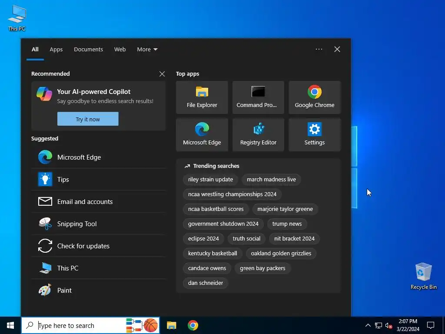The image size is (445, 334).
Task: Search march madness live
Action: 271,180
